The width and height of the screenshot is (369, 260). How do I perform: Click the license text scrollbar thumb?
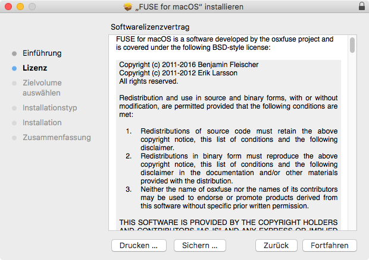coord(352,45)
